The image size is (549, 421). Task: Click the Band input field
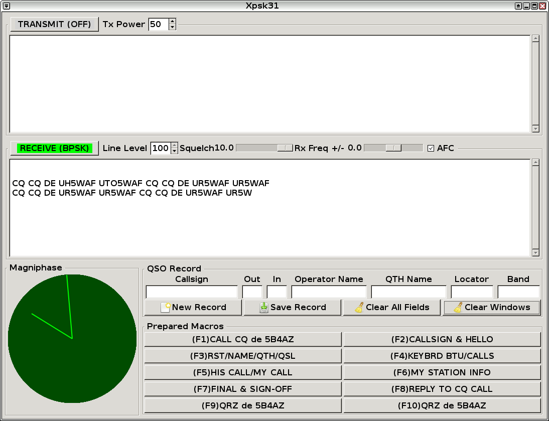pyautogui.click(x=518, y=292)
